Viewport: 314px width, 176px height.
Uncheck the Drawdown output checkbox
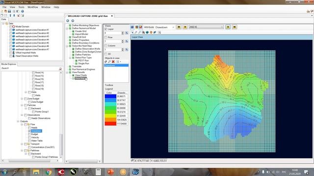(x=29, y=131)
